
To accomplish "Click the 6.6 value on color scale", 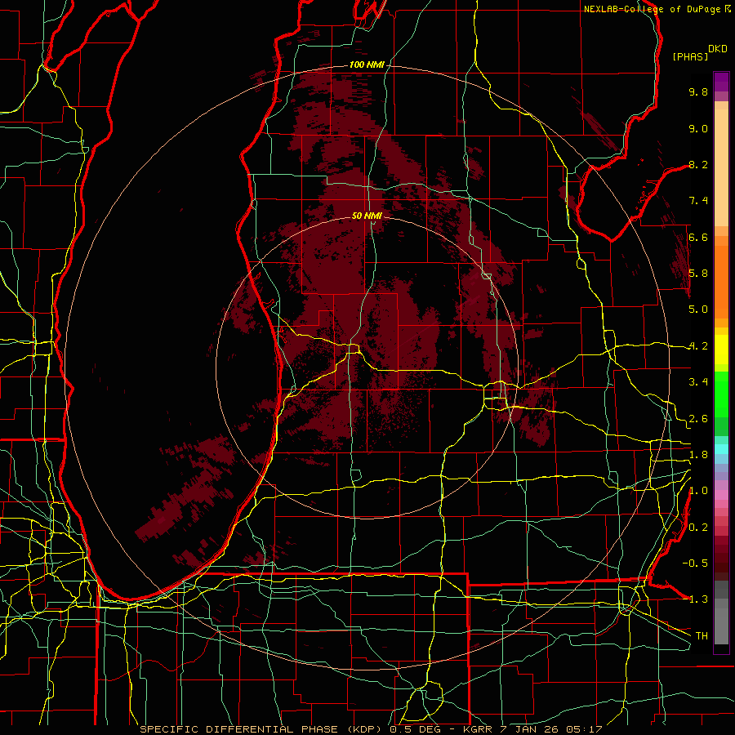I will pyautogui.click(x=698, y=237).
